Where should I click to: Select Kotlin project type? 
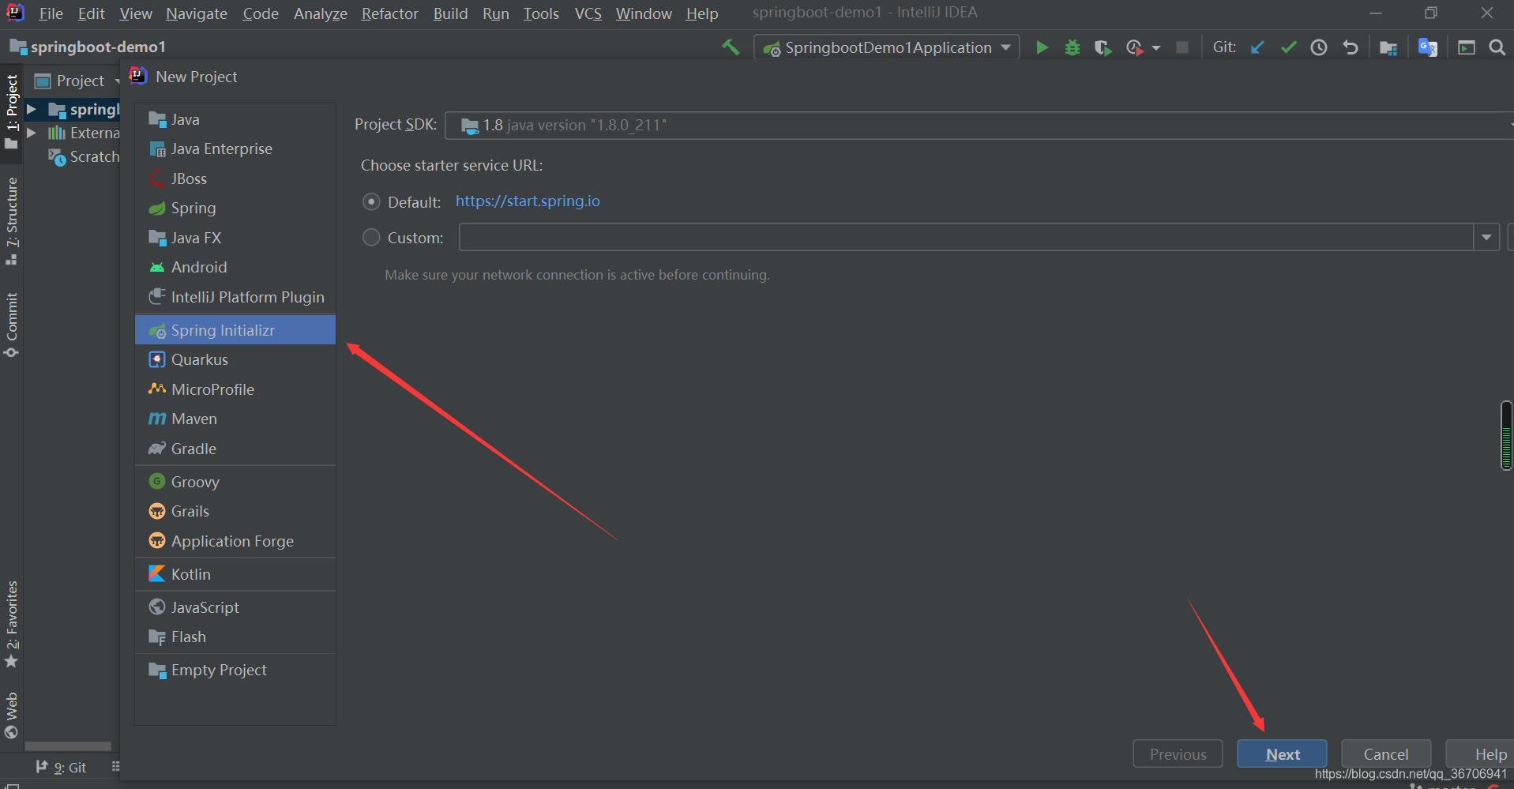tap(235, 574)
